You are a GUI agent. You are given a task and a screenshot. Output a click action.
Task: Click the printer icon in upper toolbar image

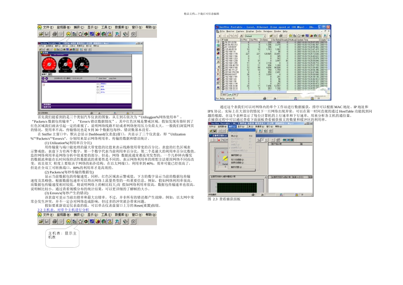[55, 34]
